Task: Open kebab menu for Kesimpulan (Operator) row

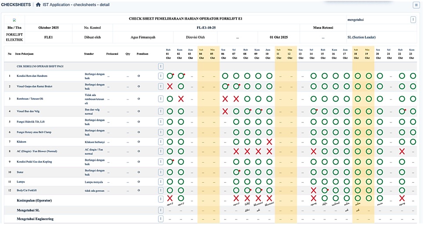Action: pos(161,200)
